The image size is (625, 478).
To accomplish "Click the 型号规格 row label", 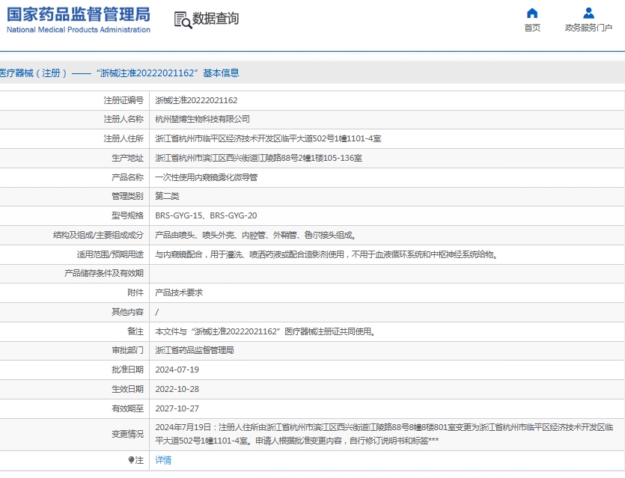I will (x=127, y=215).
